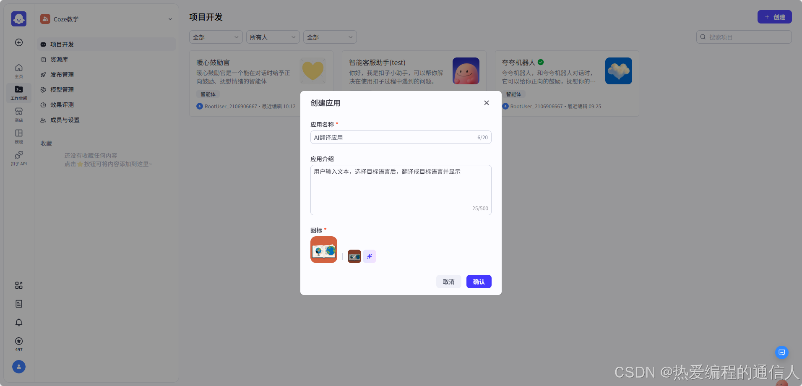Select 成员与设置 in the sidebar
The width and height of the screenshot is (802, 386).
[x=107, y=120]
